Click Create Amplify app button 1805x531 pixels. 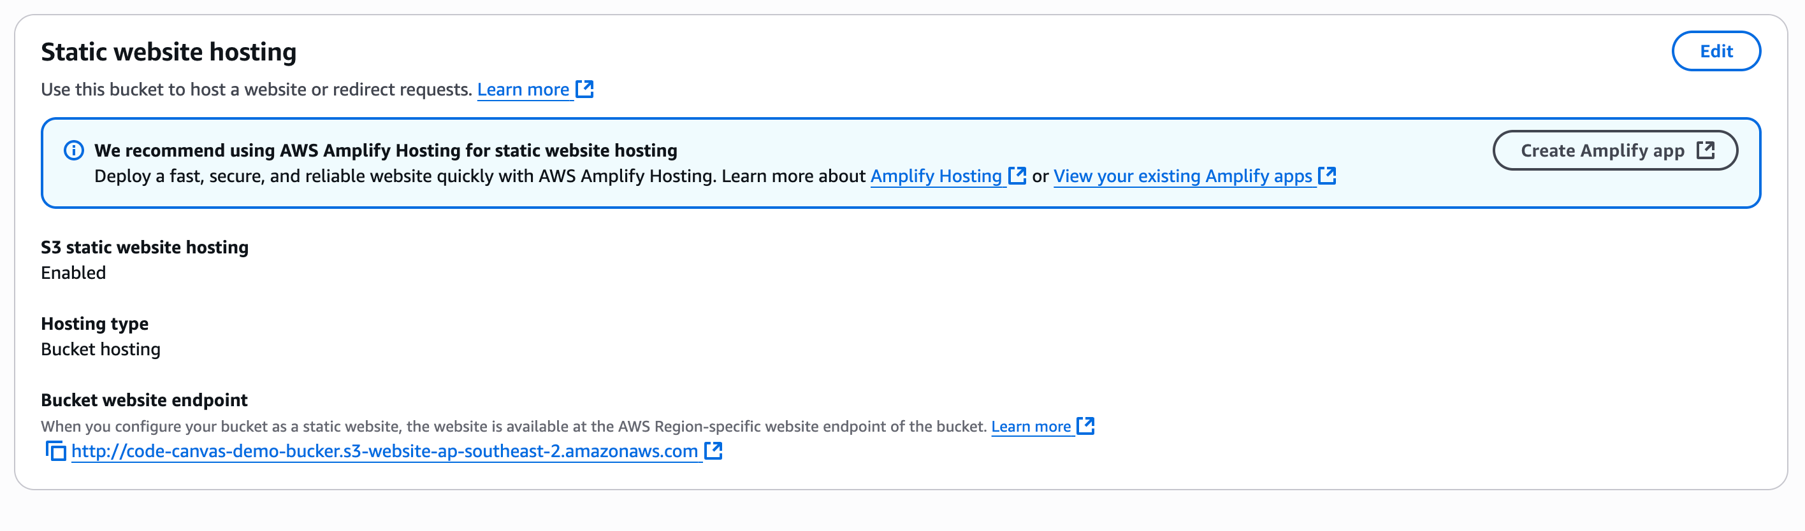pyautogui.click(x=1614, y=150)
